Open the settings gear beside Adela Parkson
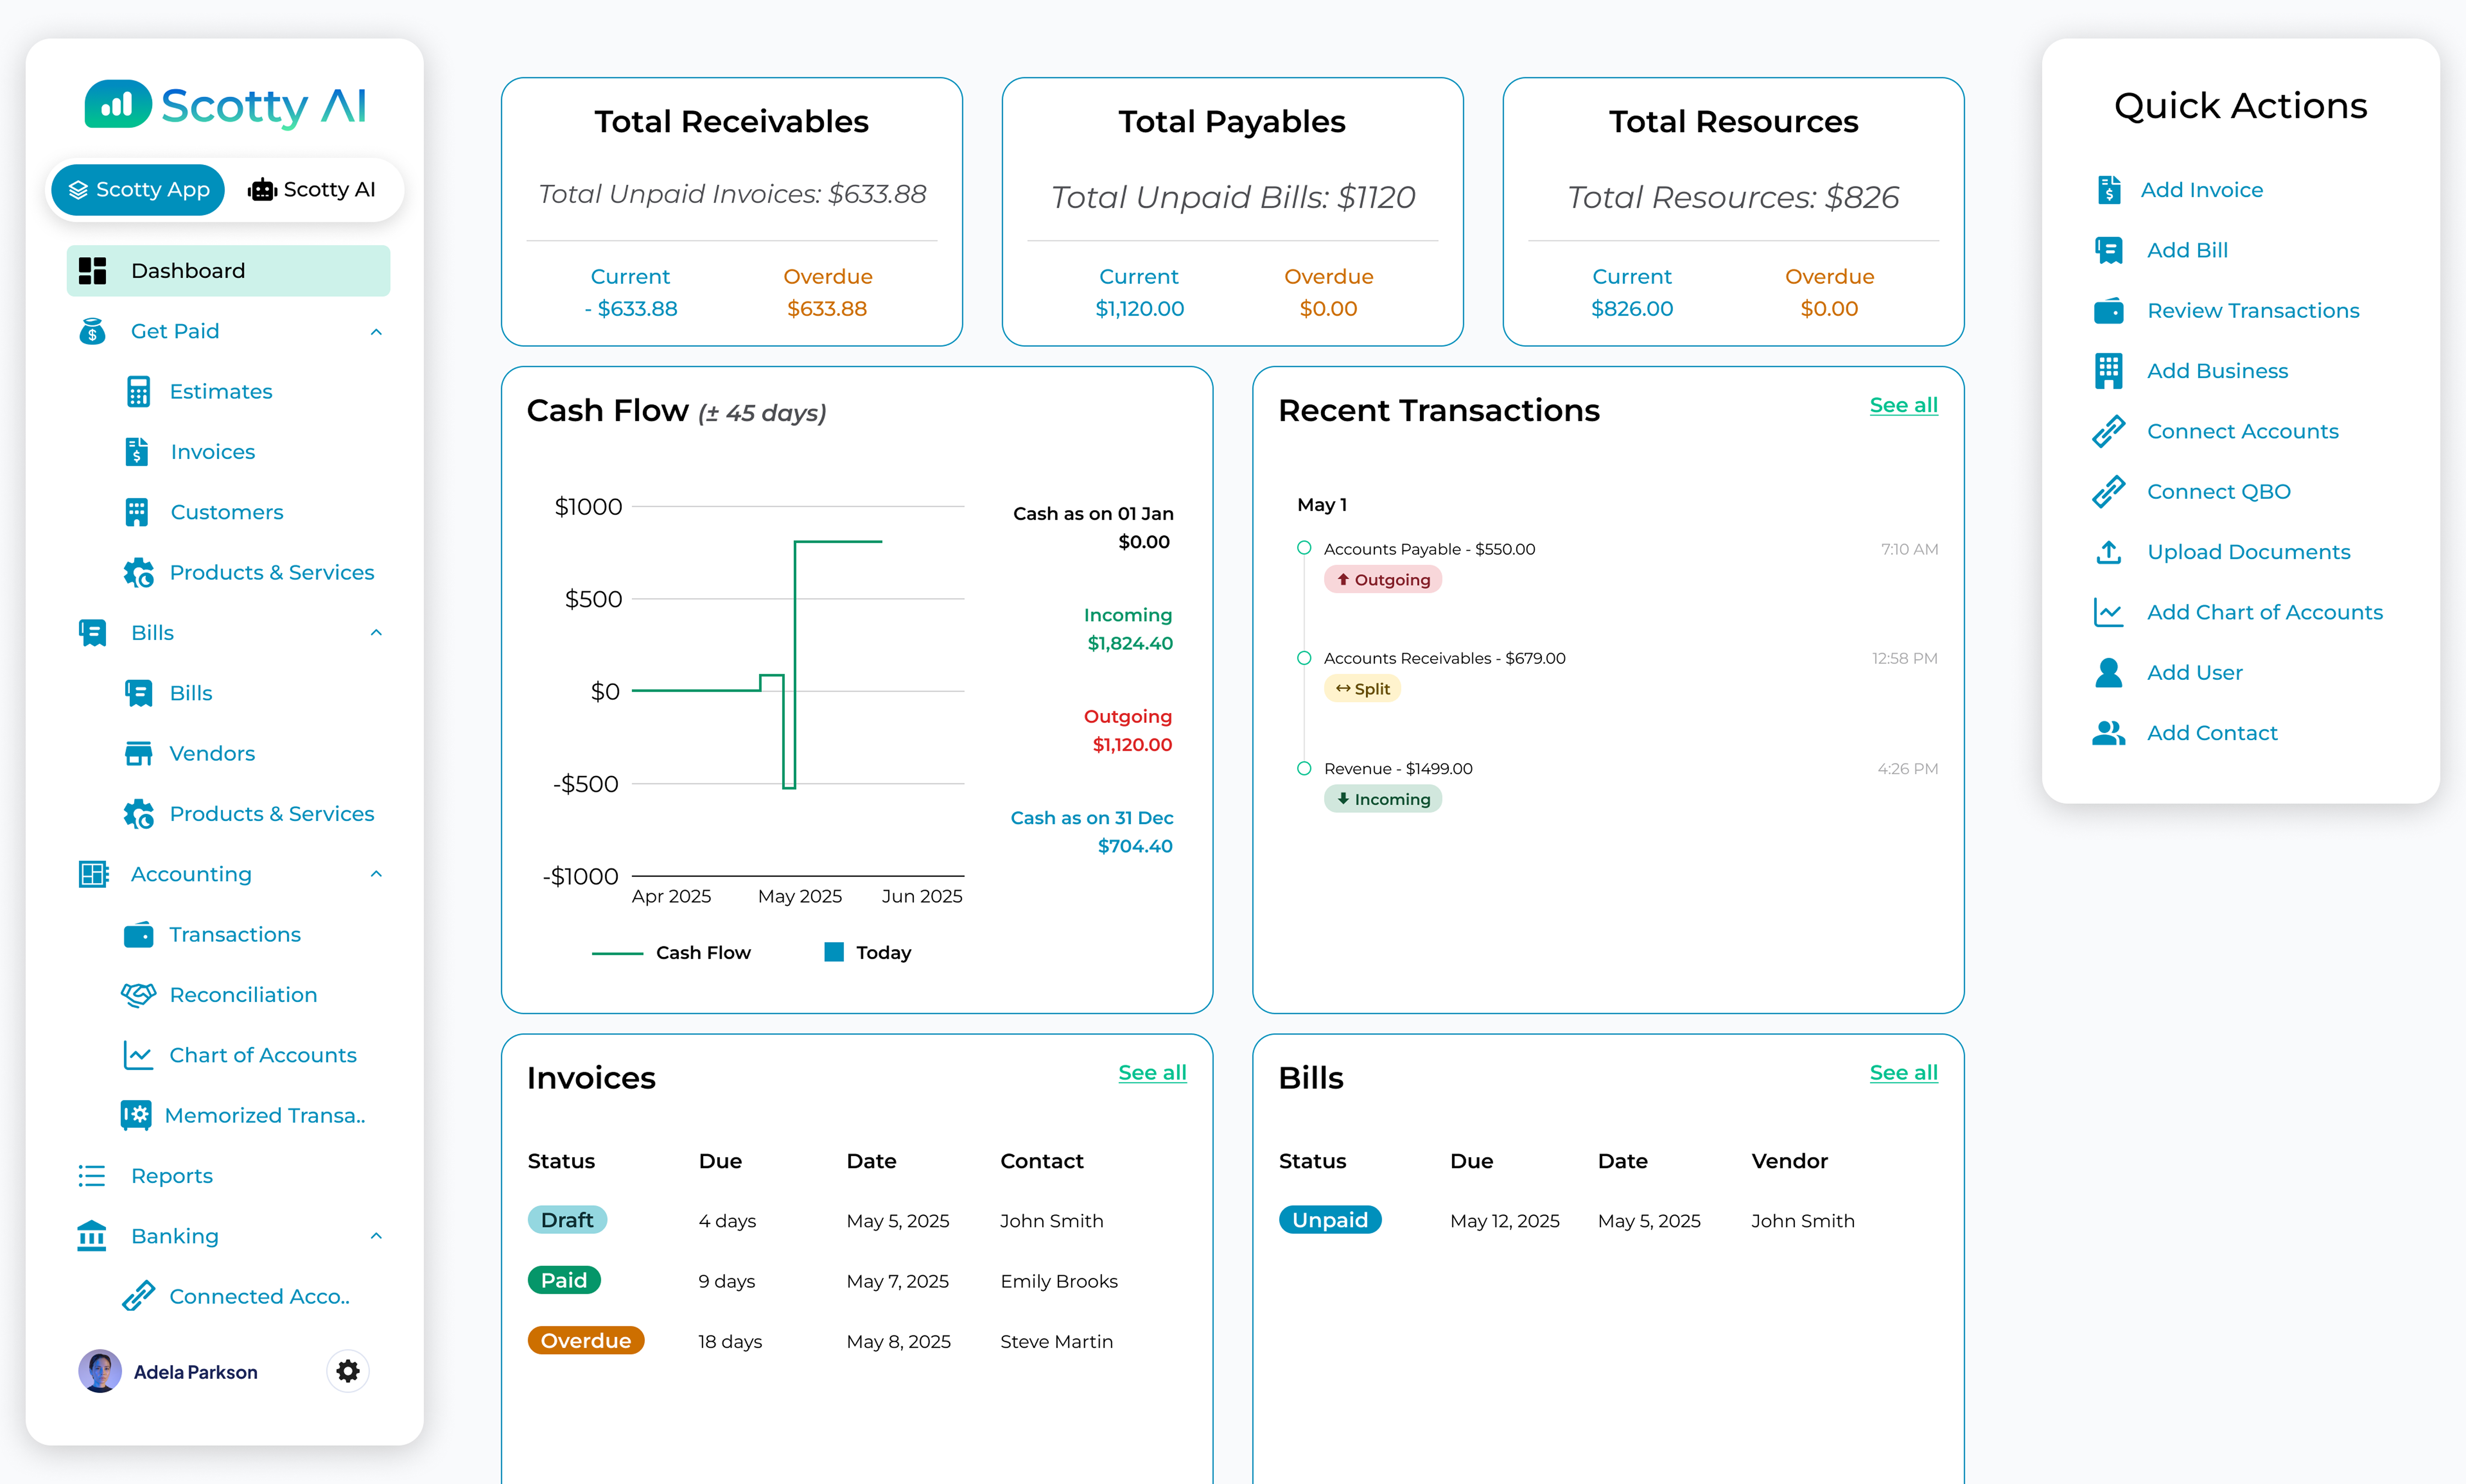 point(347,1371)
